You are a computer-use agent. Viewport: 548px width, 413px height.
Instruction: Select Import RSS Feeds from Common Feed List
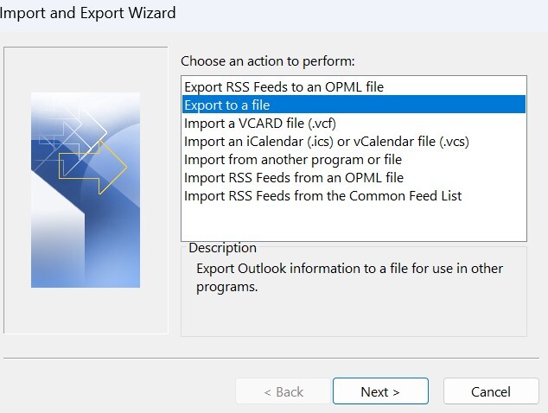(322, 195)
